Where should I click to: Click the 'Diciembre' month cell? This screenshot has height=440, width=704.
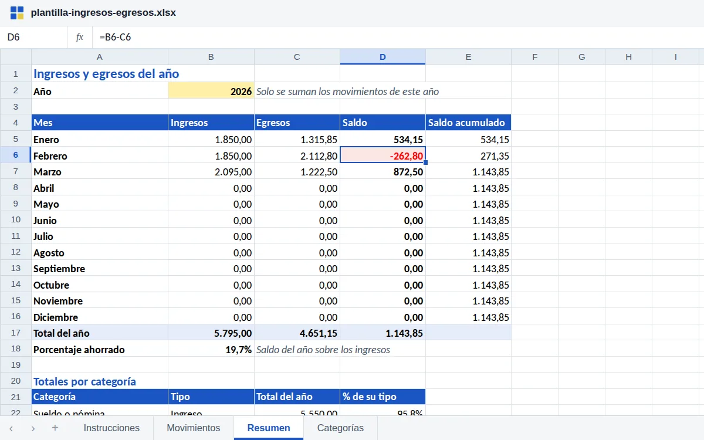(100, 317)
